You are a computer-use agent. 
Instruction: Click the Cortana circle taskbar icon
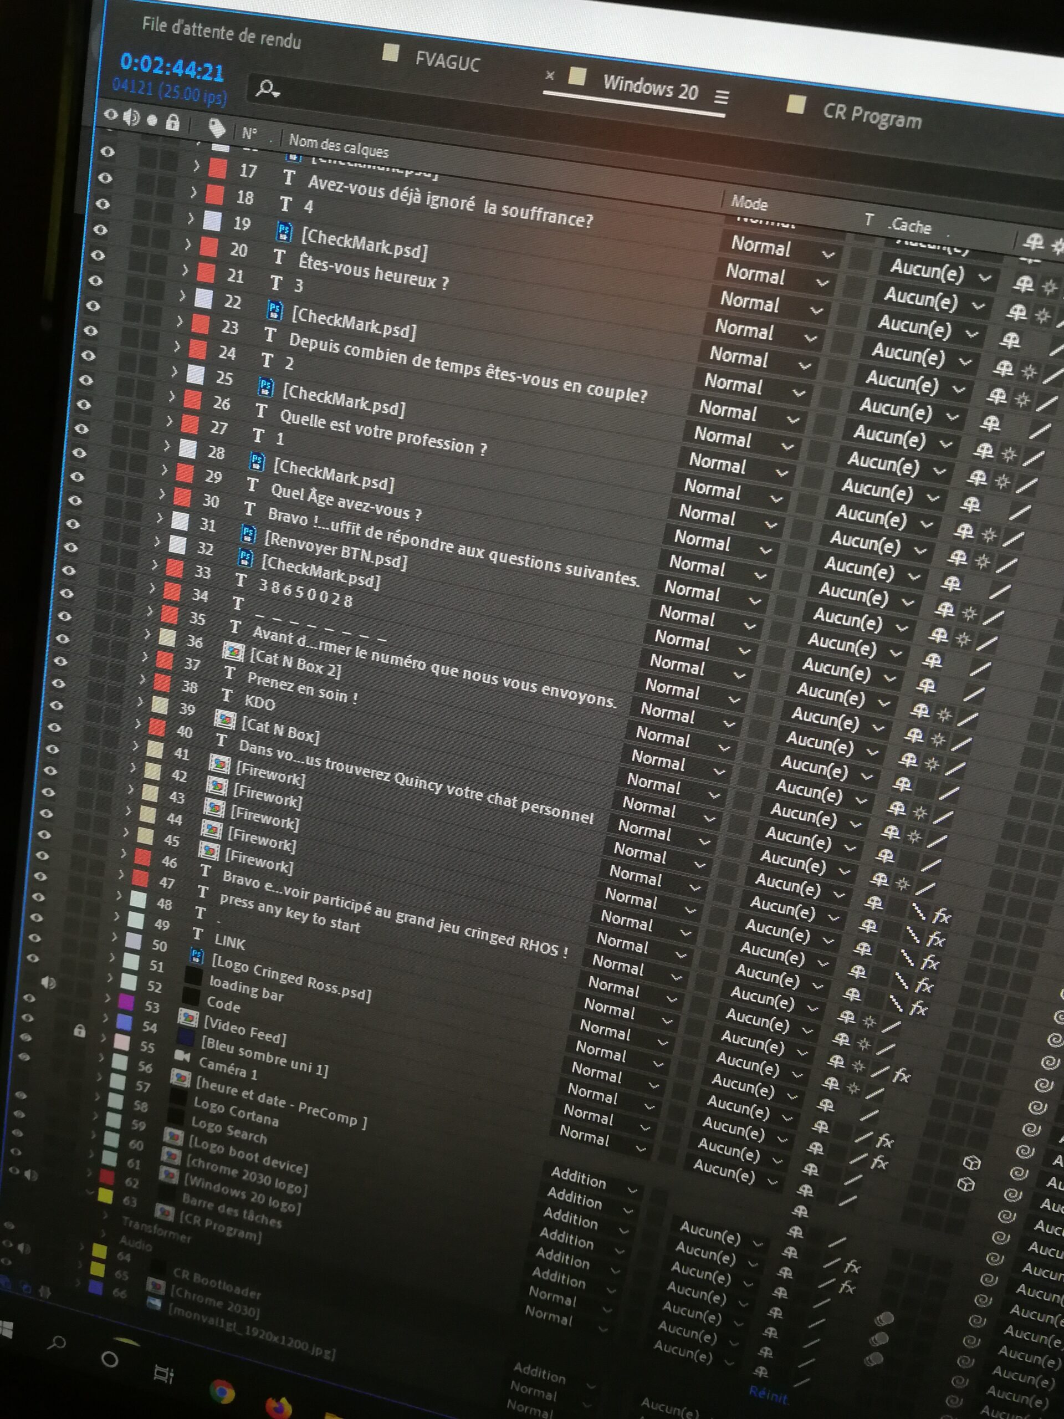pos(110,1360)
